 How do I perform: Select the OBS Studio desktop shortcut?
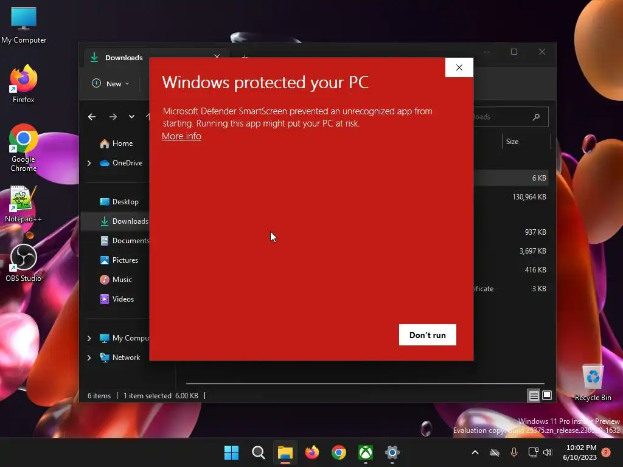[x=24, y=263]
